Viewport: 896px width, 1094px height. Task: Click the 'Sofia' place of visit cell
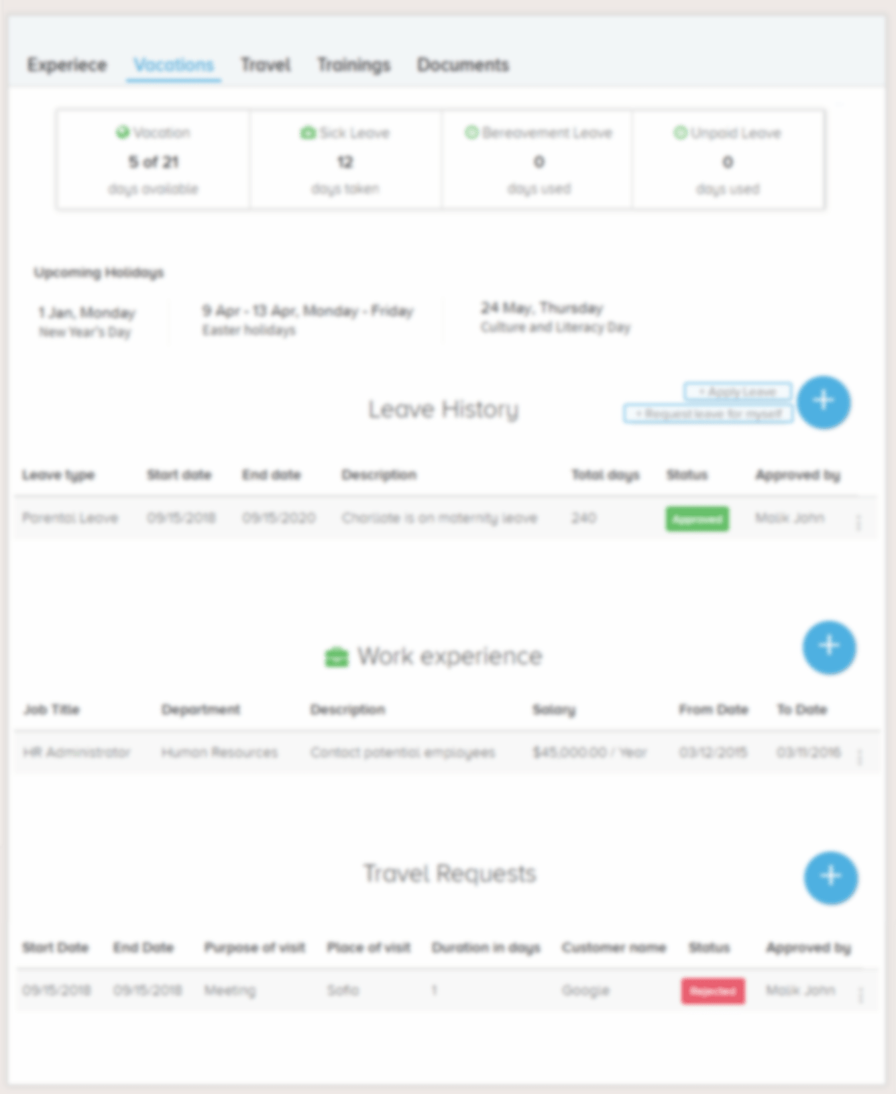click(x=343, y=990)
